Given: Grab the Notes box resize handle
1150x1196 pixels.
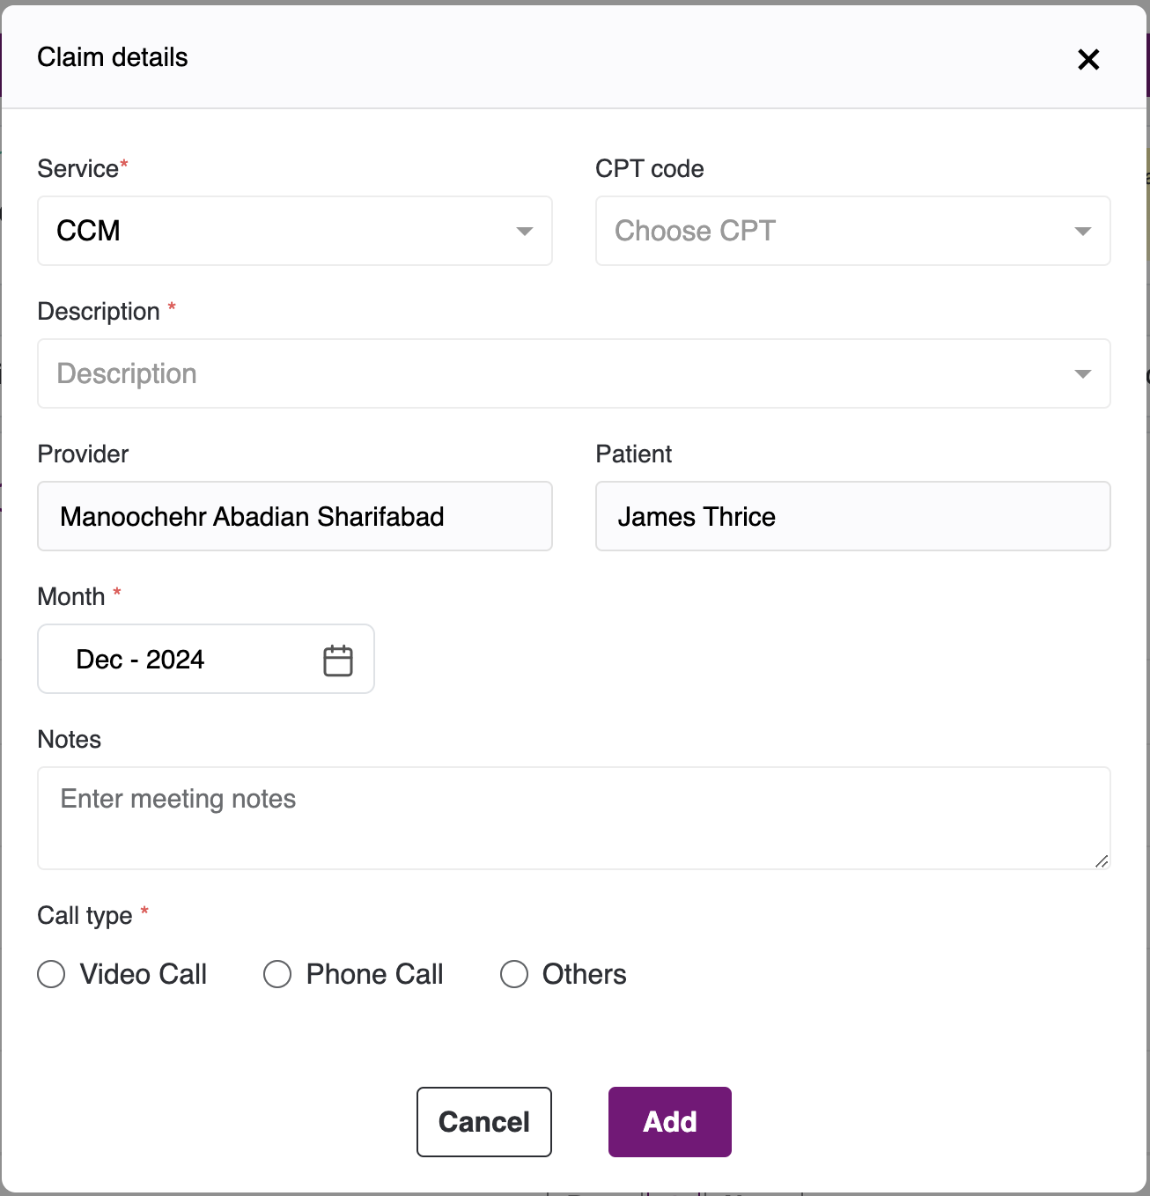Looking at the screenshot, I should tap(1102, 860).
